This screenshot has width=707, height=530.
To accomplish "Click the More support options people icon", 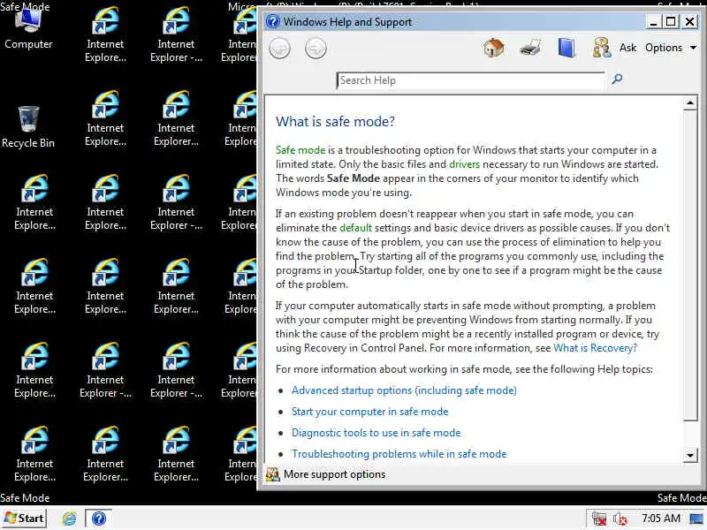I will (273, 474).
